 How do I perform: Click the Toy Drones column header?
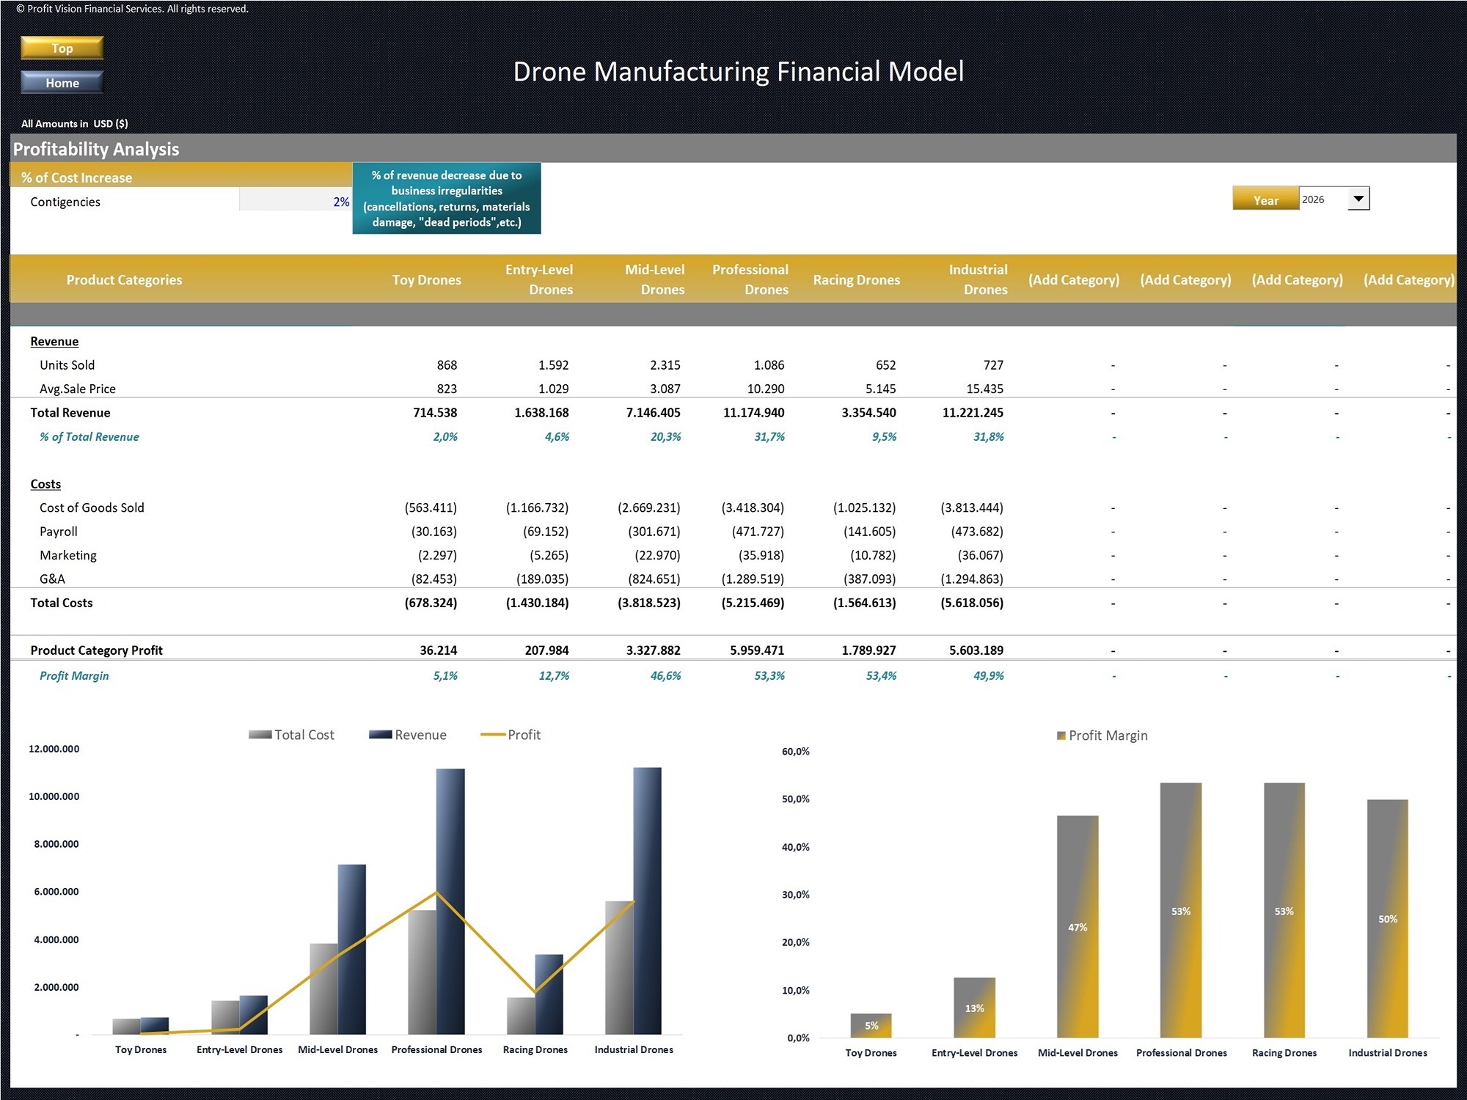[x=426, y=279]
